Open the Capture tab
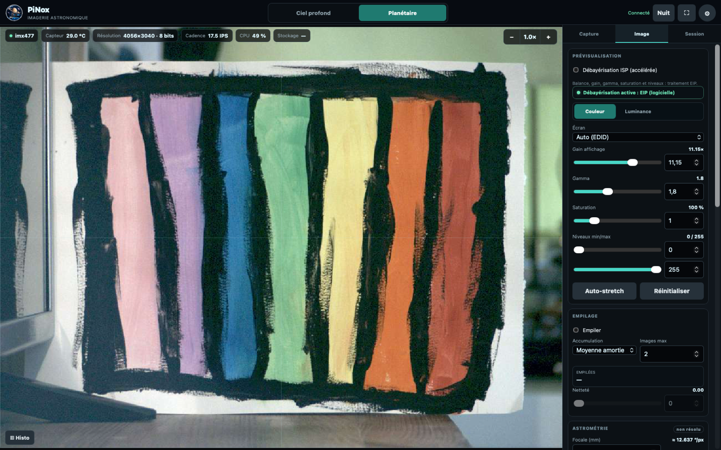 [x=589, y=34]
